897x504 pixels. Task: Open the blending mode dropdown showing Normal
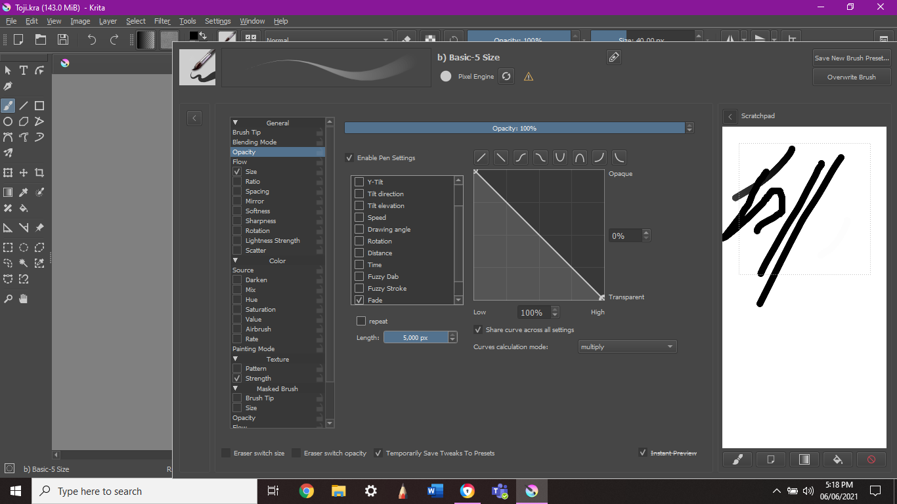[x=328, y=39]
